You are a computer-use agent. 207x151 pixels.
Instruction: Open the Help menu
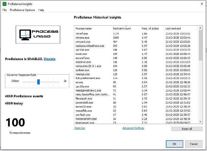[41, 10]
